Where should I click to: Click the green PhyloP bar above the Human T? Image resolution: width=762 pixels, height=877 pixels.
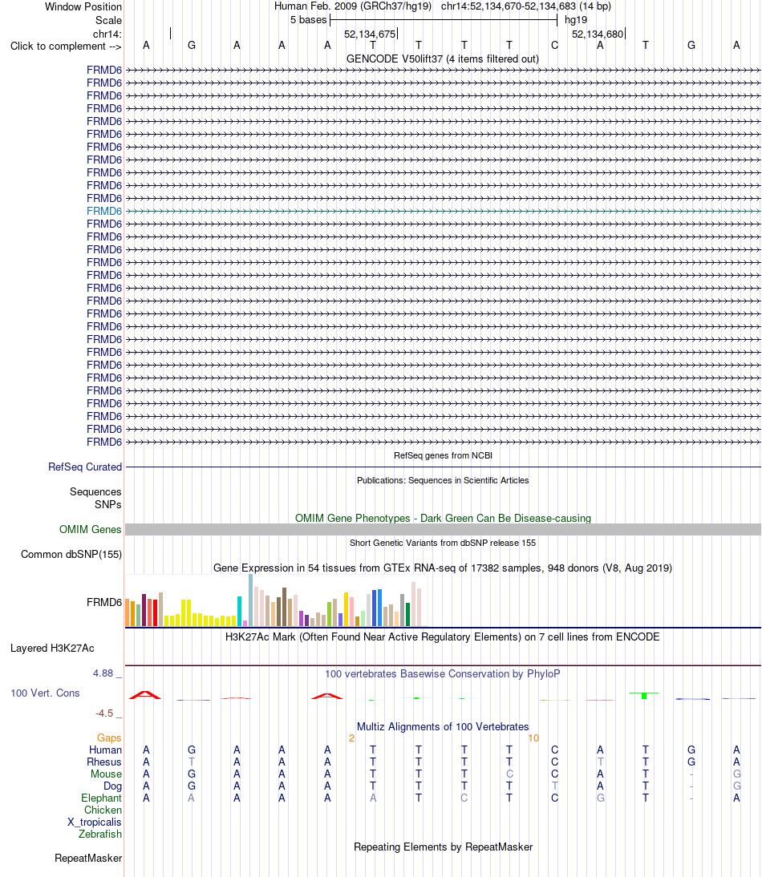645,695
